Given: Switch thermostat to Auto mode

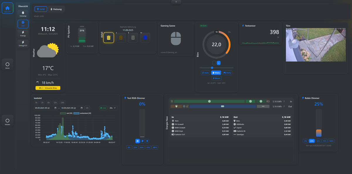Looking at the screenshot, I should pos(205,73).
